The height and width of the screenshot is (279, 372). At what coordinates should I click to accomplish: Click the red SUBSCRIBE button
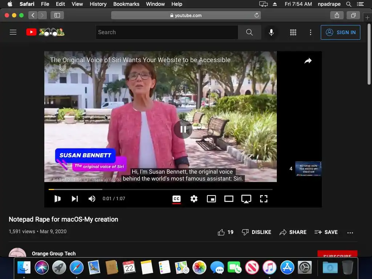337,254
